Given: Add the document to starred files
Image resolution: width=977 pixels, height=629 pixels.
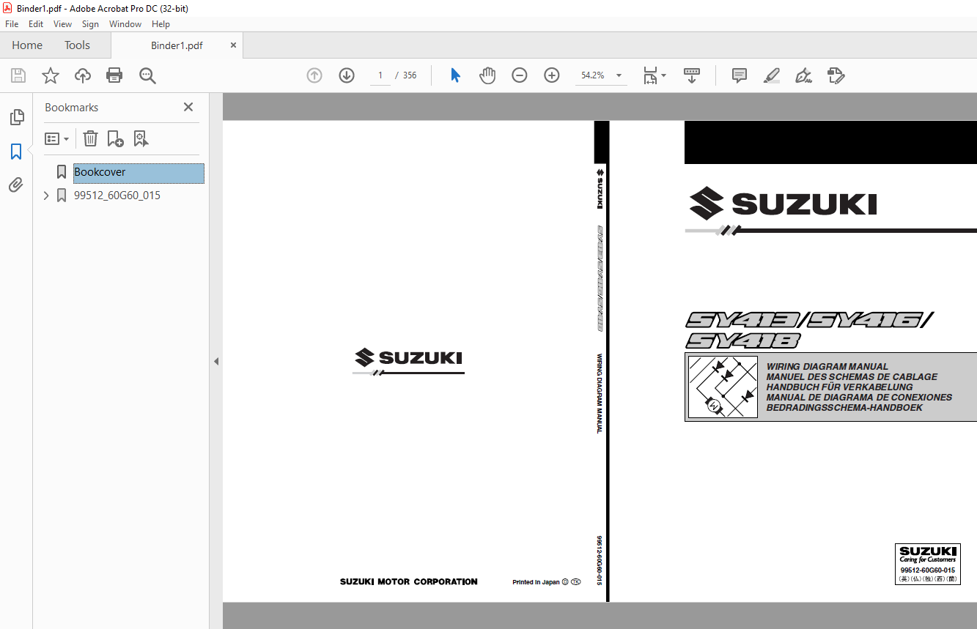Looking at the screenshot, I should point(51,75).
